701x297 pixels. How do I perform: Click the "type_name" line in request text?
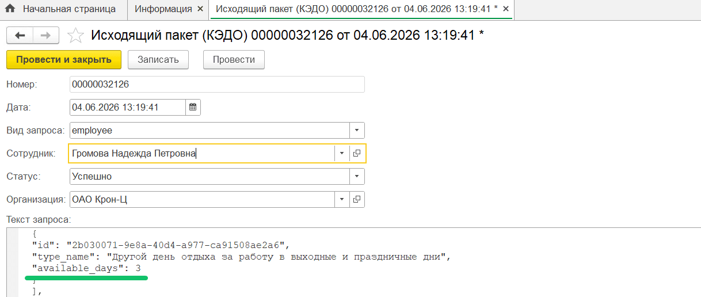tap(241, 257)
